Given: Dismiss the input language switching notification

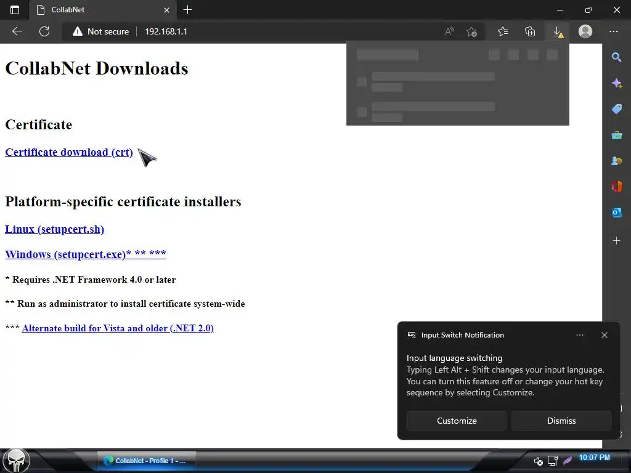Looking at the screenshot, I should (561, 421).
